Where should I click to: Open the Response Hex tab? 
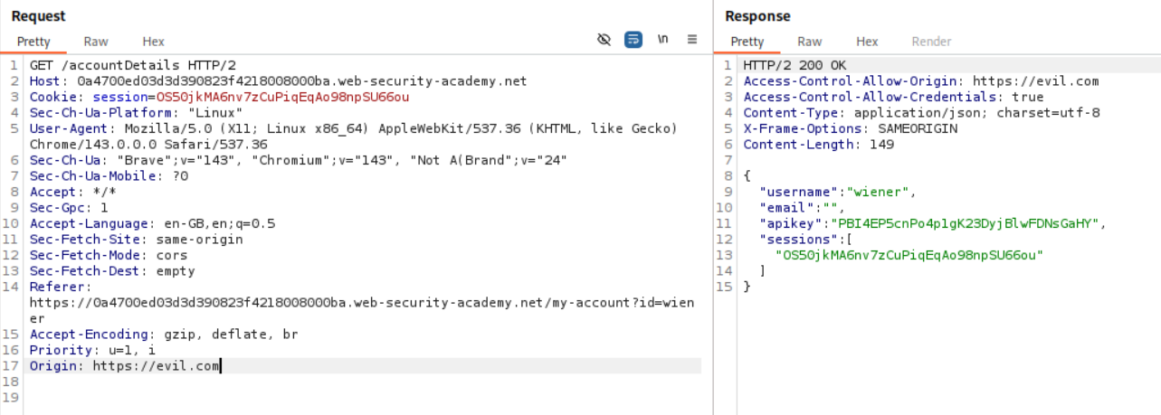[x=867, y=42]
